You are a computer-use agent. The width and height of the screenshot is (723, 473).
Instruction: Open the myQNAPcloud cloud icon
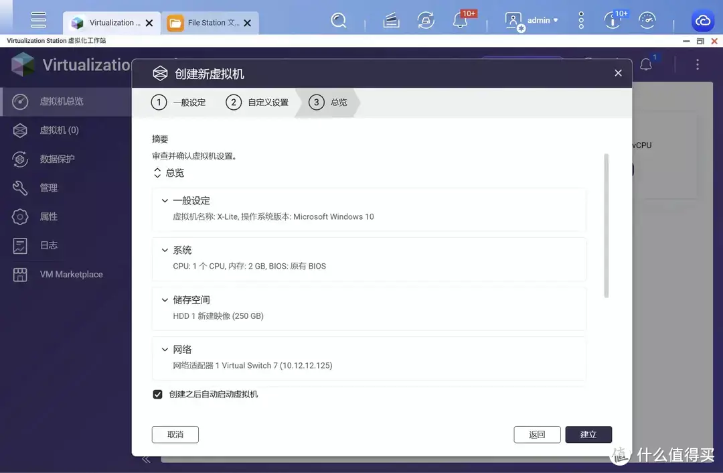[703, 21]
